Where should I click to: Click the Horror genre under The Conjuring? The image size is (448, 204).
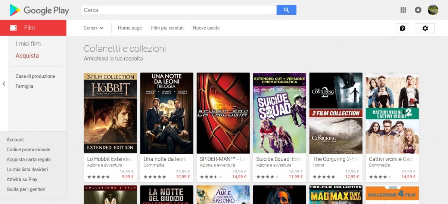pos(318,165)
